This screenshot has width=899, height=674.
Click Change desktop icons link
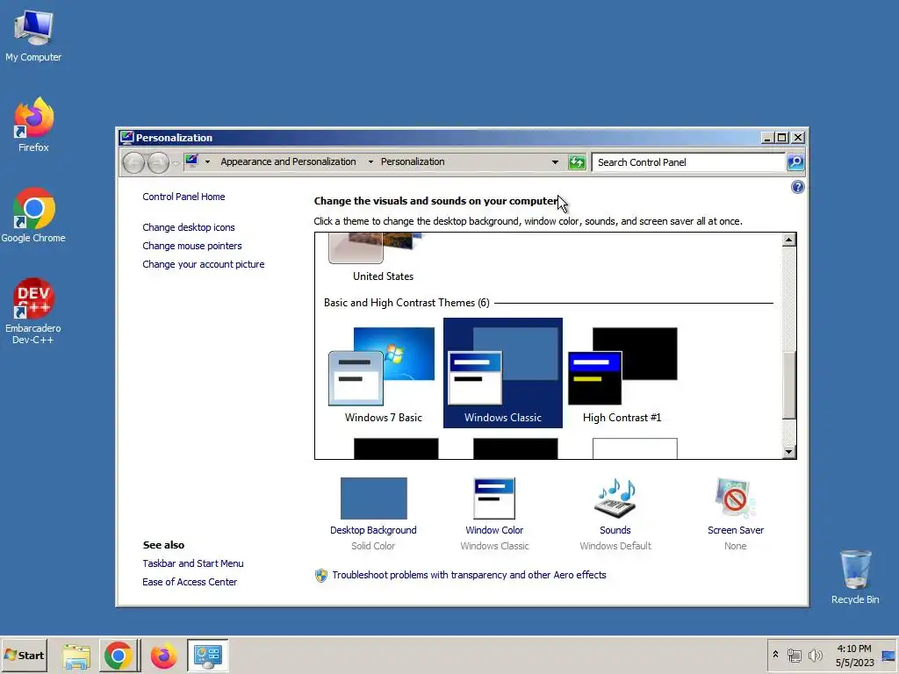pos(189,227)
